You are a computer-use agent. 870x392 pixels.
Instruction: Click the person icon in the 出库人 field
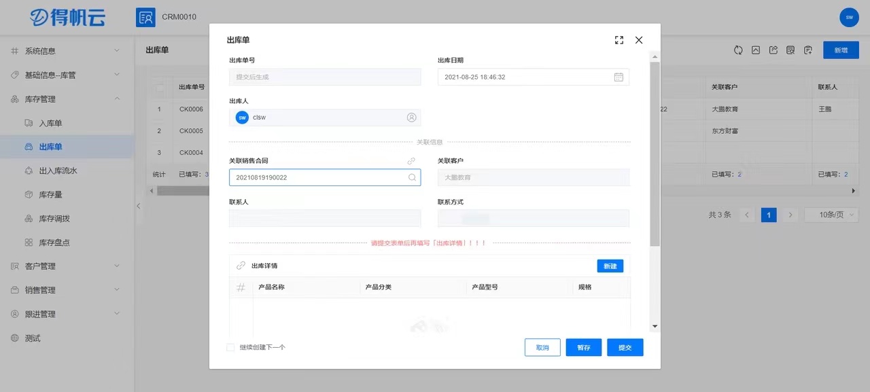pyautogui.click(x=411, y=117)
